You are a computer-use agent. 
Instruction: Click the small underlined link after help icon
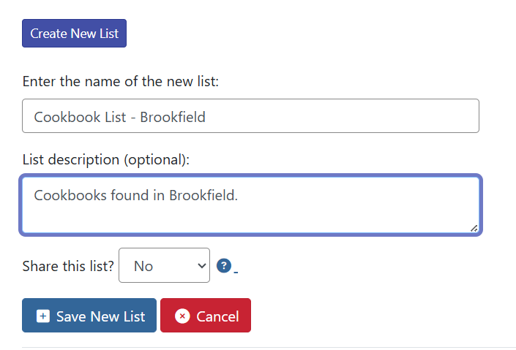[236, 272]
